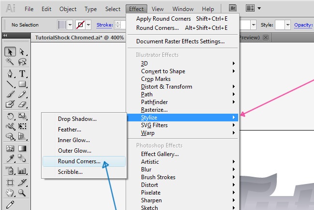This screenshot has width=314, height=210.
Task: Select the Direct Selection (white arrow) tool
Action: click(x=22, y=52)
